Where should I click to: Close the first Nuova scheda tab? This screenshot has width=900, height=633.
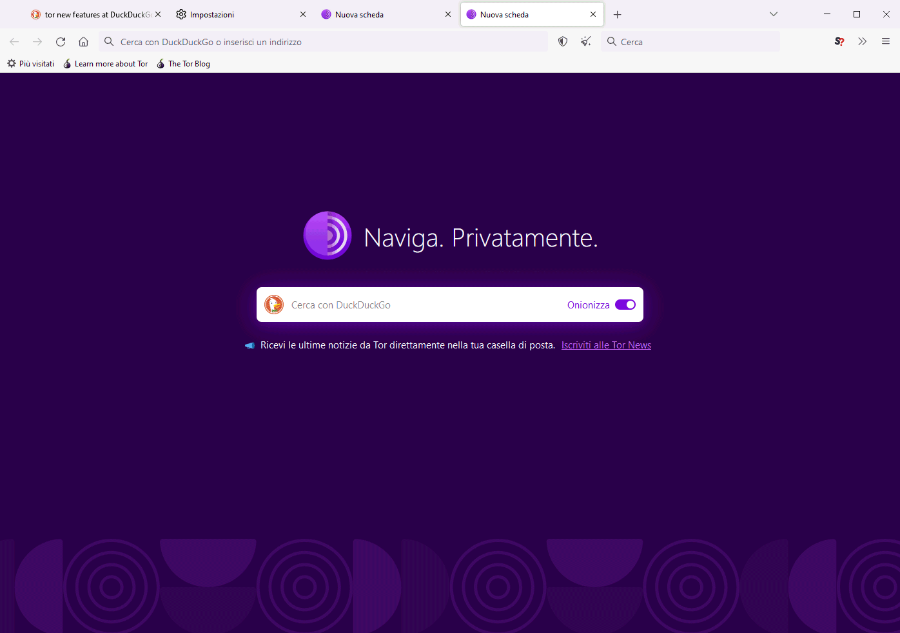tap(448, 14)
